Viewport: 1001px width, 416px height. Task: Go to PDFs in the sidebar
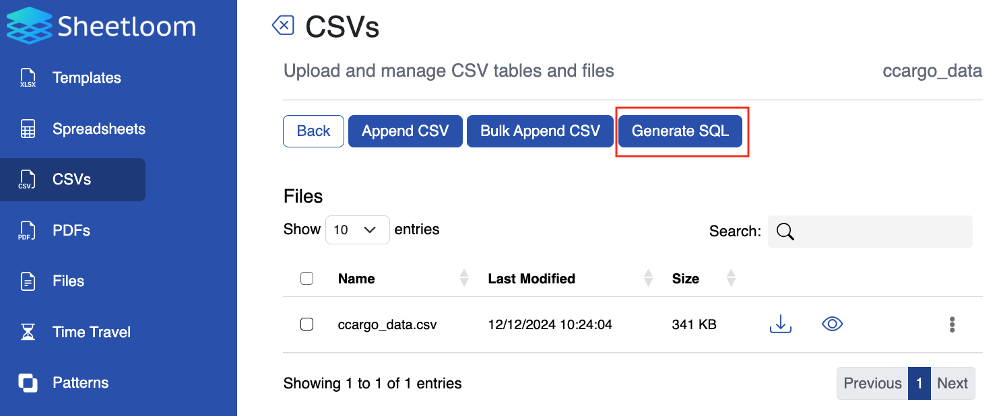71,230
